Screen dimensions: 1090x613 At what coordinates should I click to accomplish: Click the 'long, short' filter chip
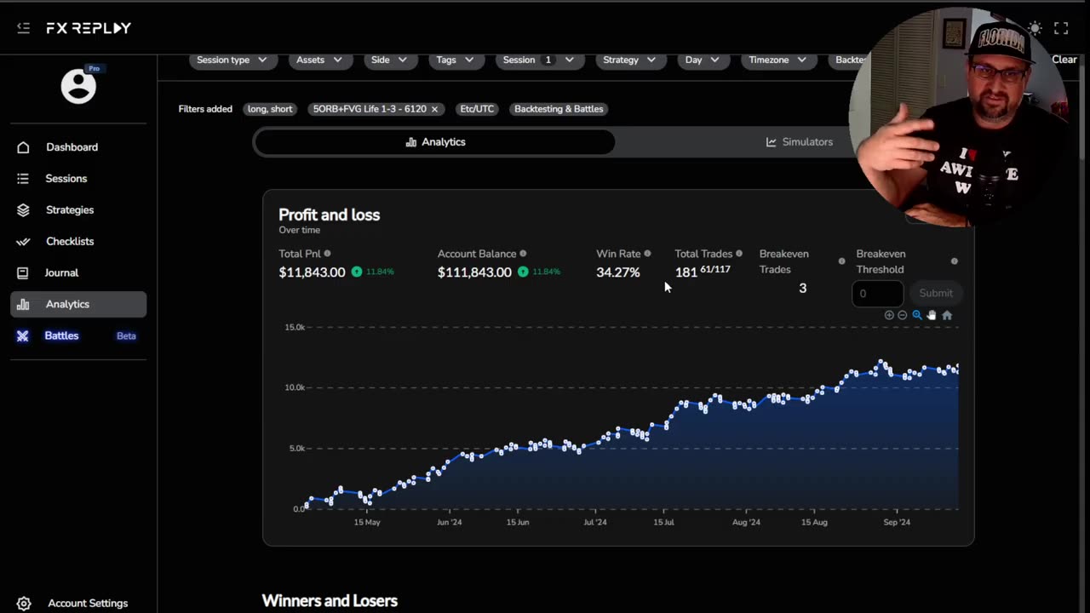[269, 109]
